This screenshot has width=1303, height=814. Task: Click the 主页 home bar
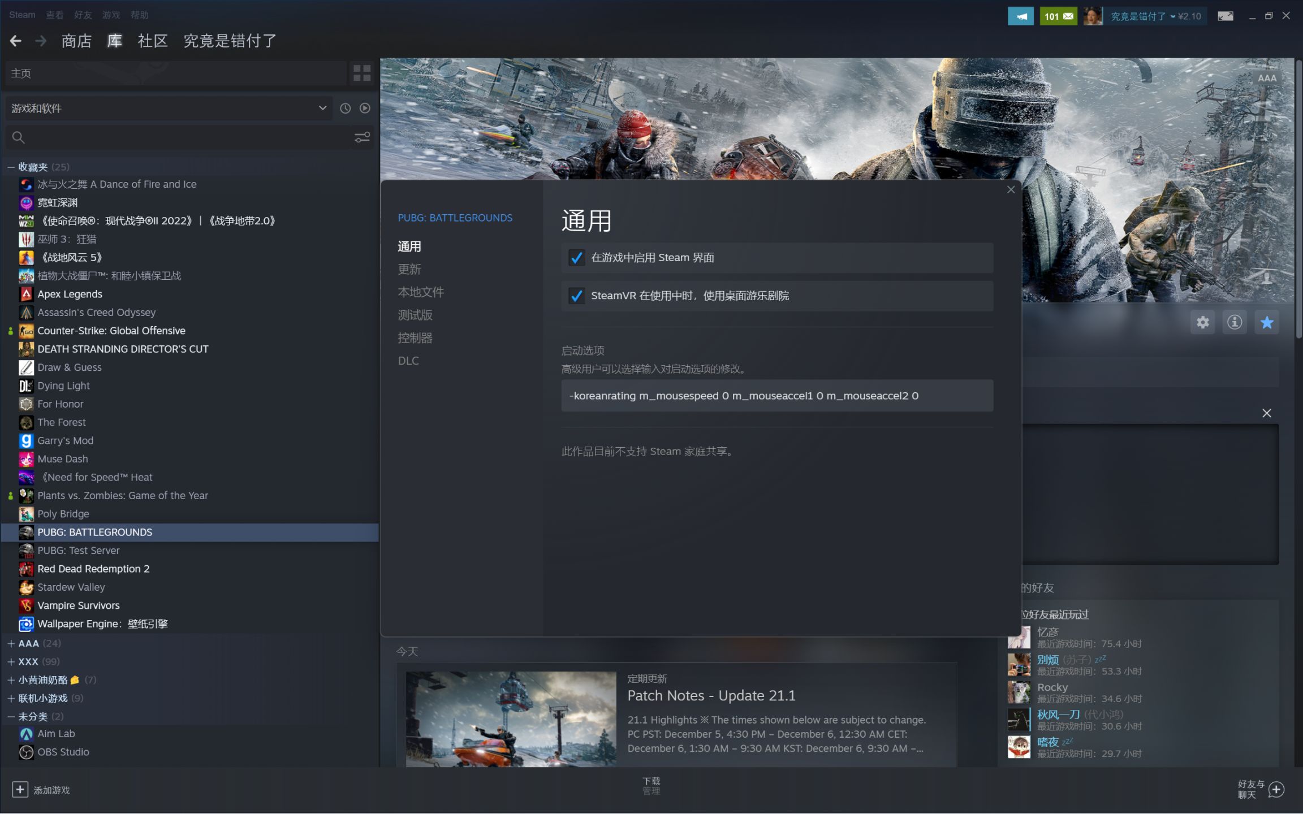pyautogui.click(x=176, y=73)
